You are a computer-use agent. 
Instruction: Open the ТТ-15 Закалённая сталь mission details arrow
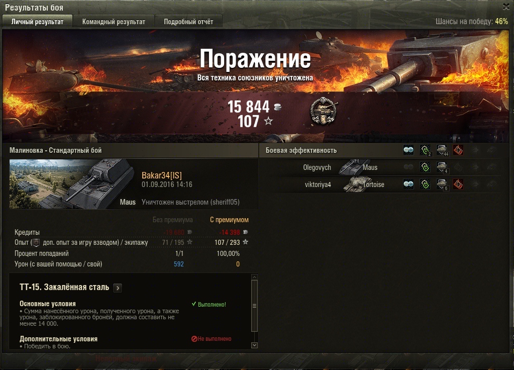(118, 288)
